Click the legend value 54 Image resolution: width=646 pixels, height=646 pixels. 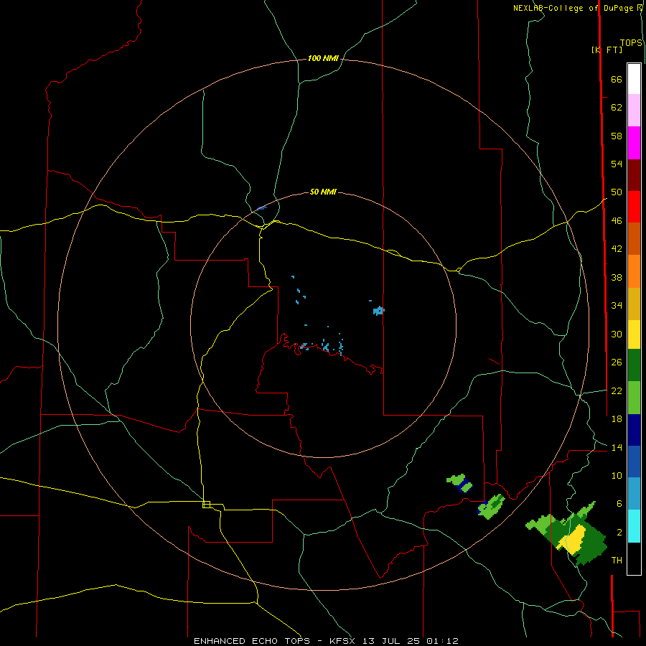[617, 164]
